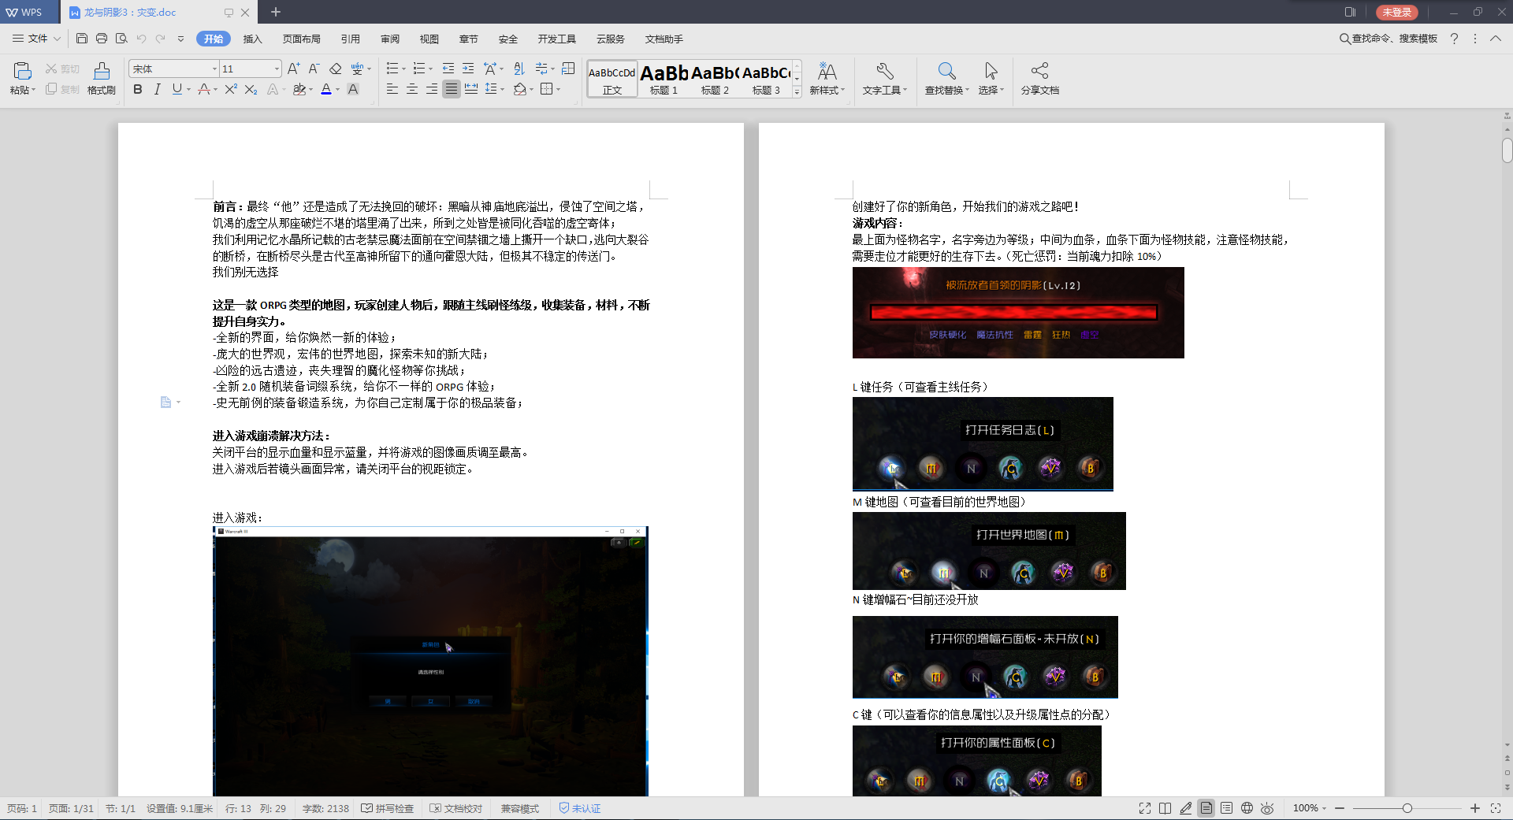This screenshot has height=820, width=1513.
Task: Switch to Reading layout view icon
Action: pos(1165,808)
